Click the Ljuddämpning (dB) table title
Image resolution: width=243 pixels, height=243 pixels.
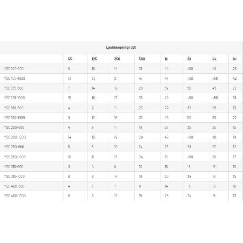[x=120, y=47]
